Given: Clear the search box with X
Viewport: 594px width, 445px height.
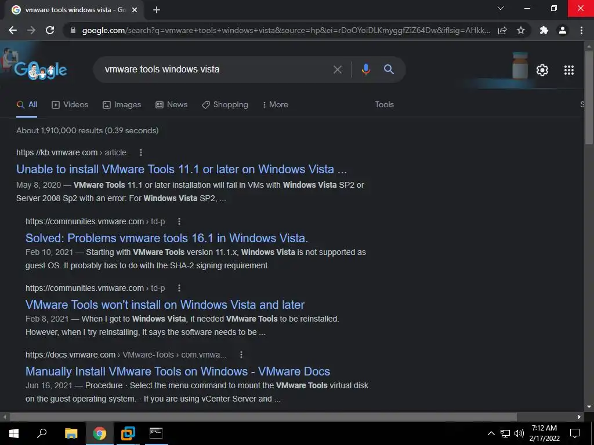Looking at the screenshot, I should click(337, 70).
